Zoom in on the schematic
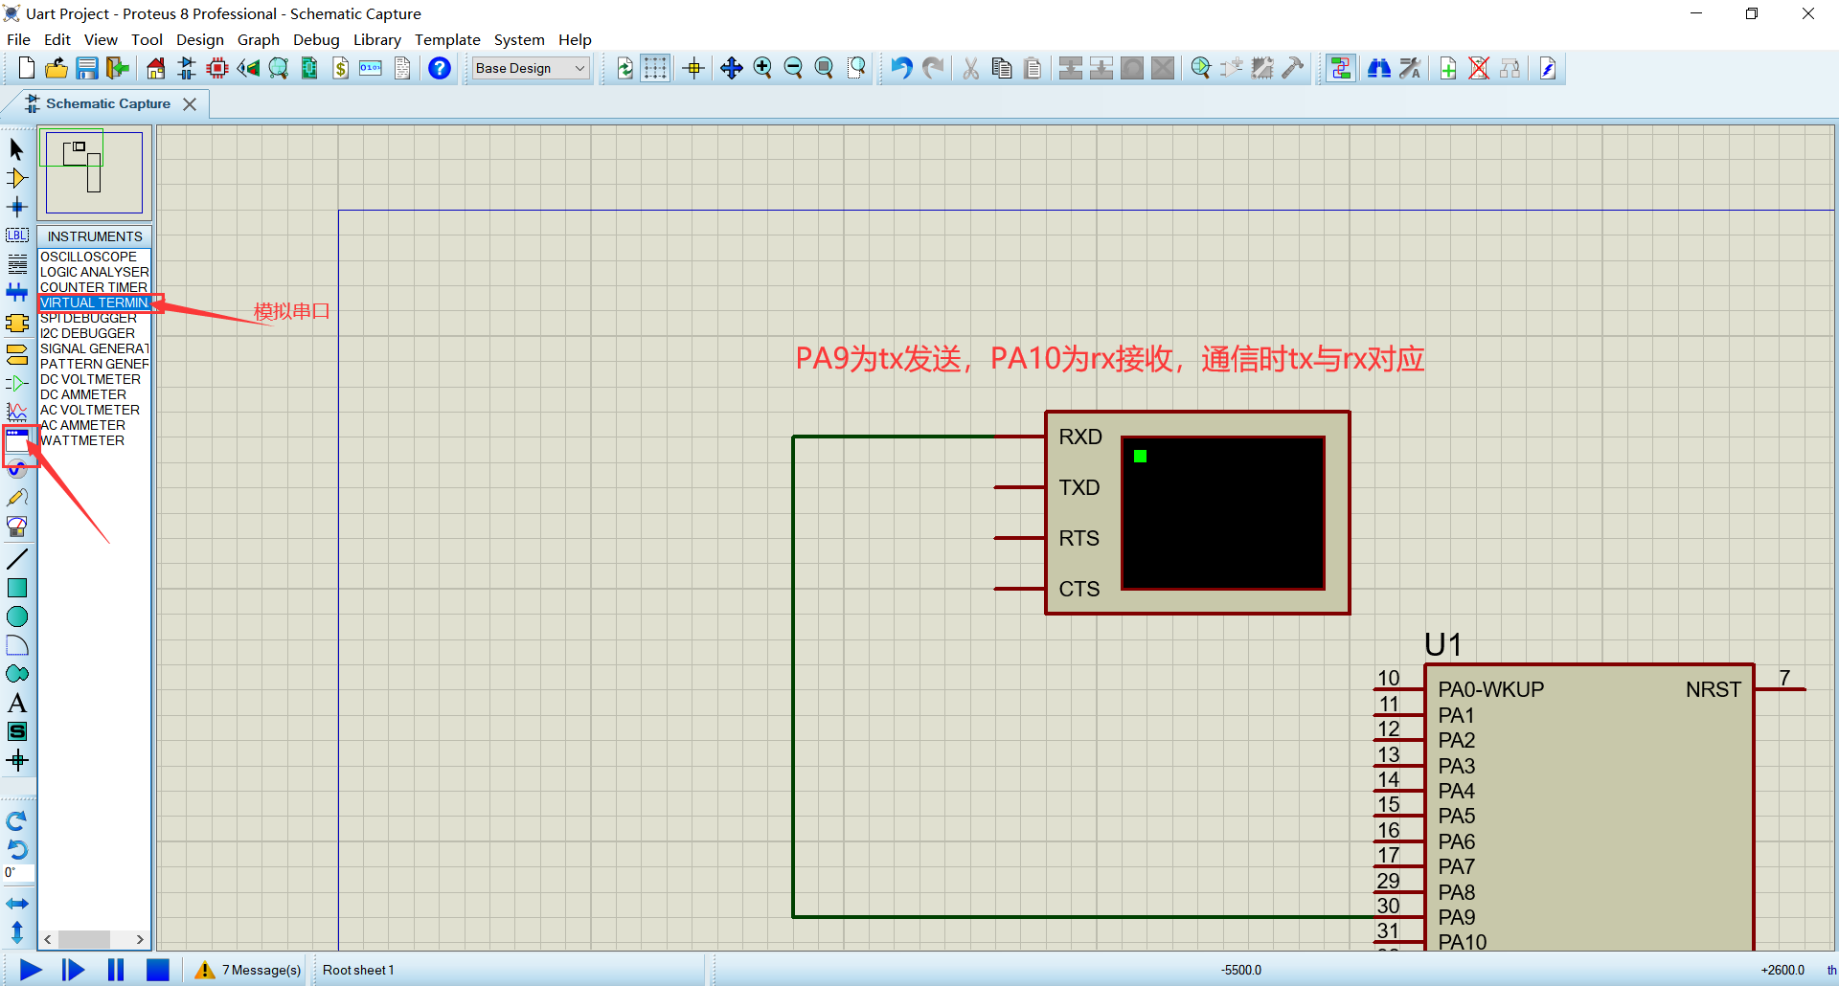The width and height of the screenshot is (1839, 986). pos(763,68)
